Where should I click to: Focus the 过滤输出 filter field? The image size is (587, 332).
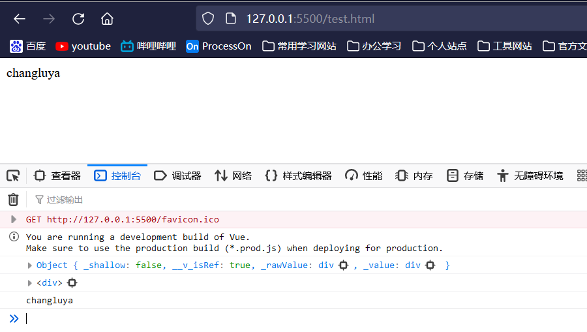point(310,200)
